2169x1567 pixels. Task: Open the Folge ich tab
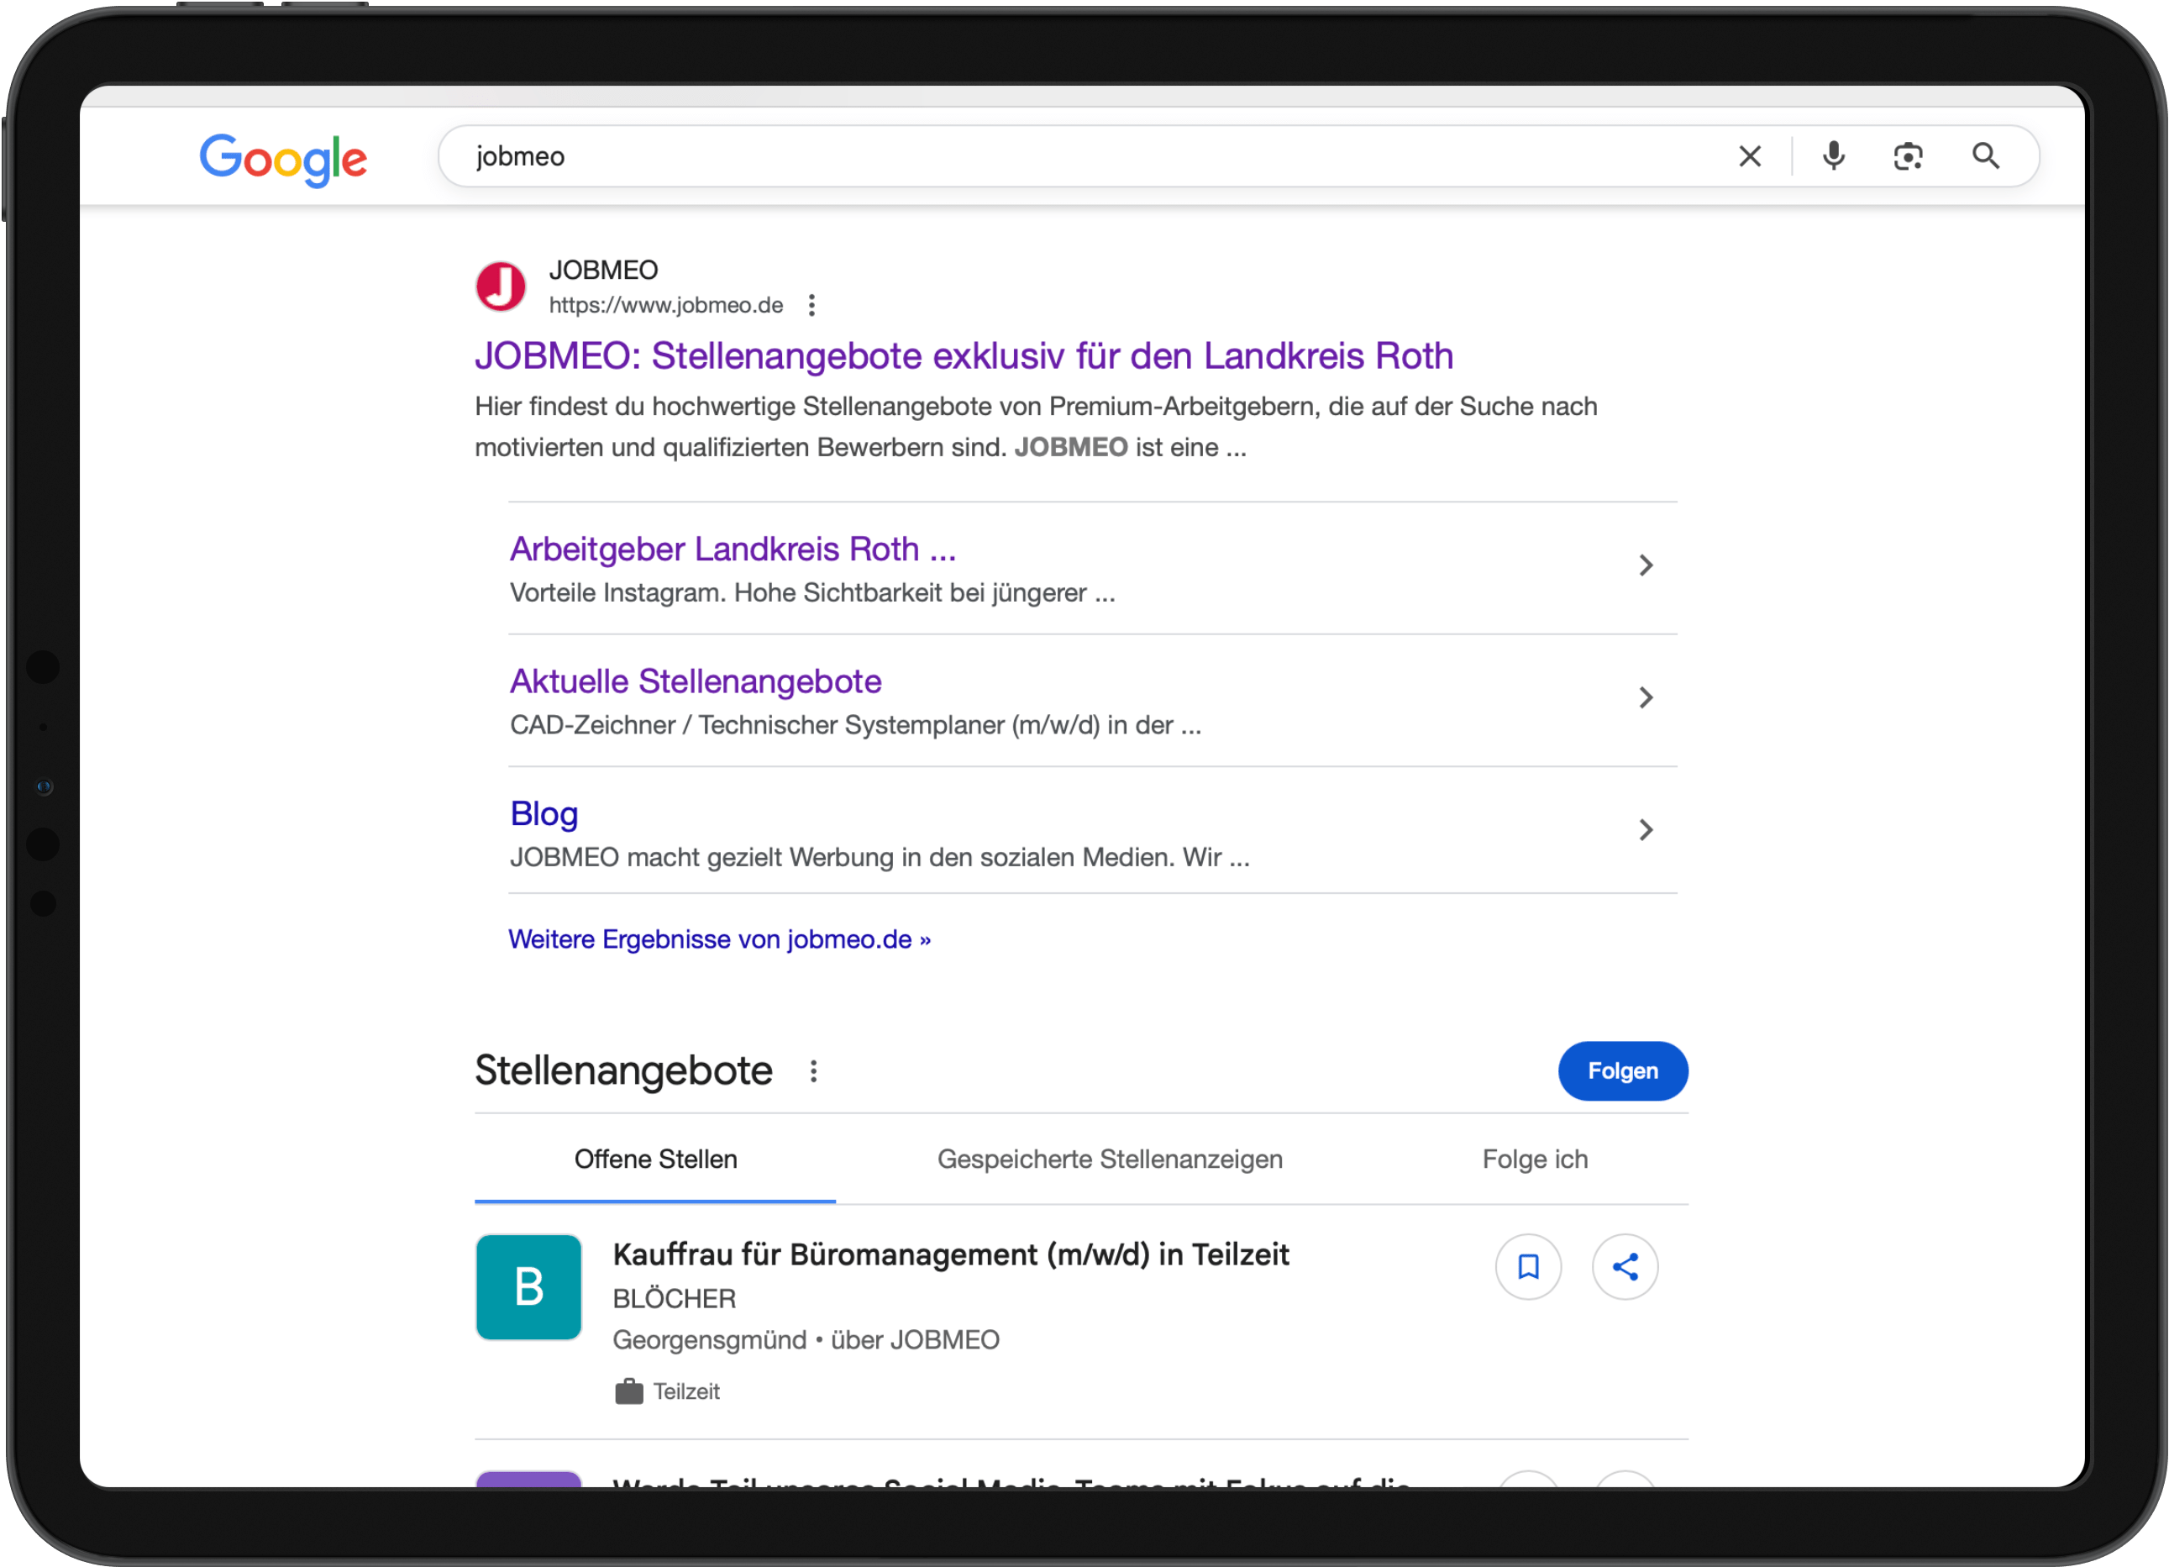pyautogui.click(x=1535, y=1159)
